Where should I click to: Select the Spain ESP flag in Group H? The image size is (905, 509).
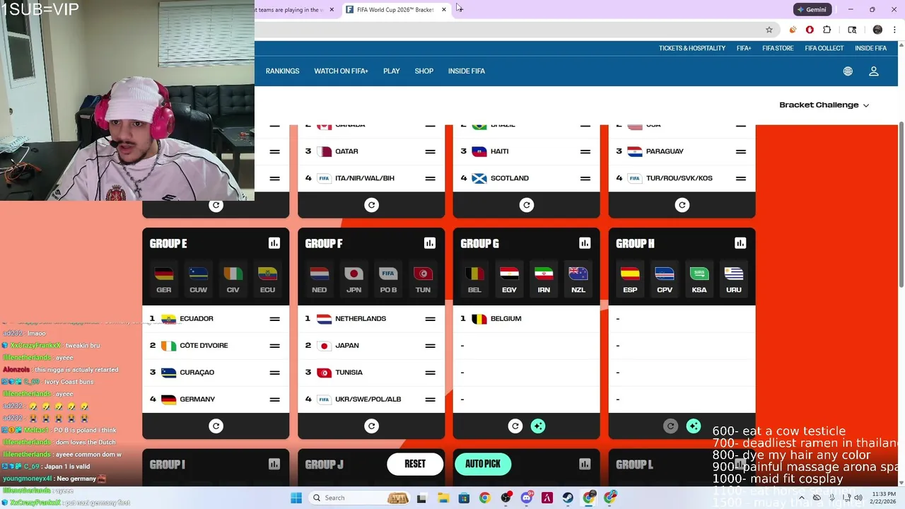click(x=630, y=279)
